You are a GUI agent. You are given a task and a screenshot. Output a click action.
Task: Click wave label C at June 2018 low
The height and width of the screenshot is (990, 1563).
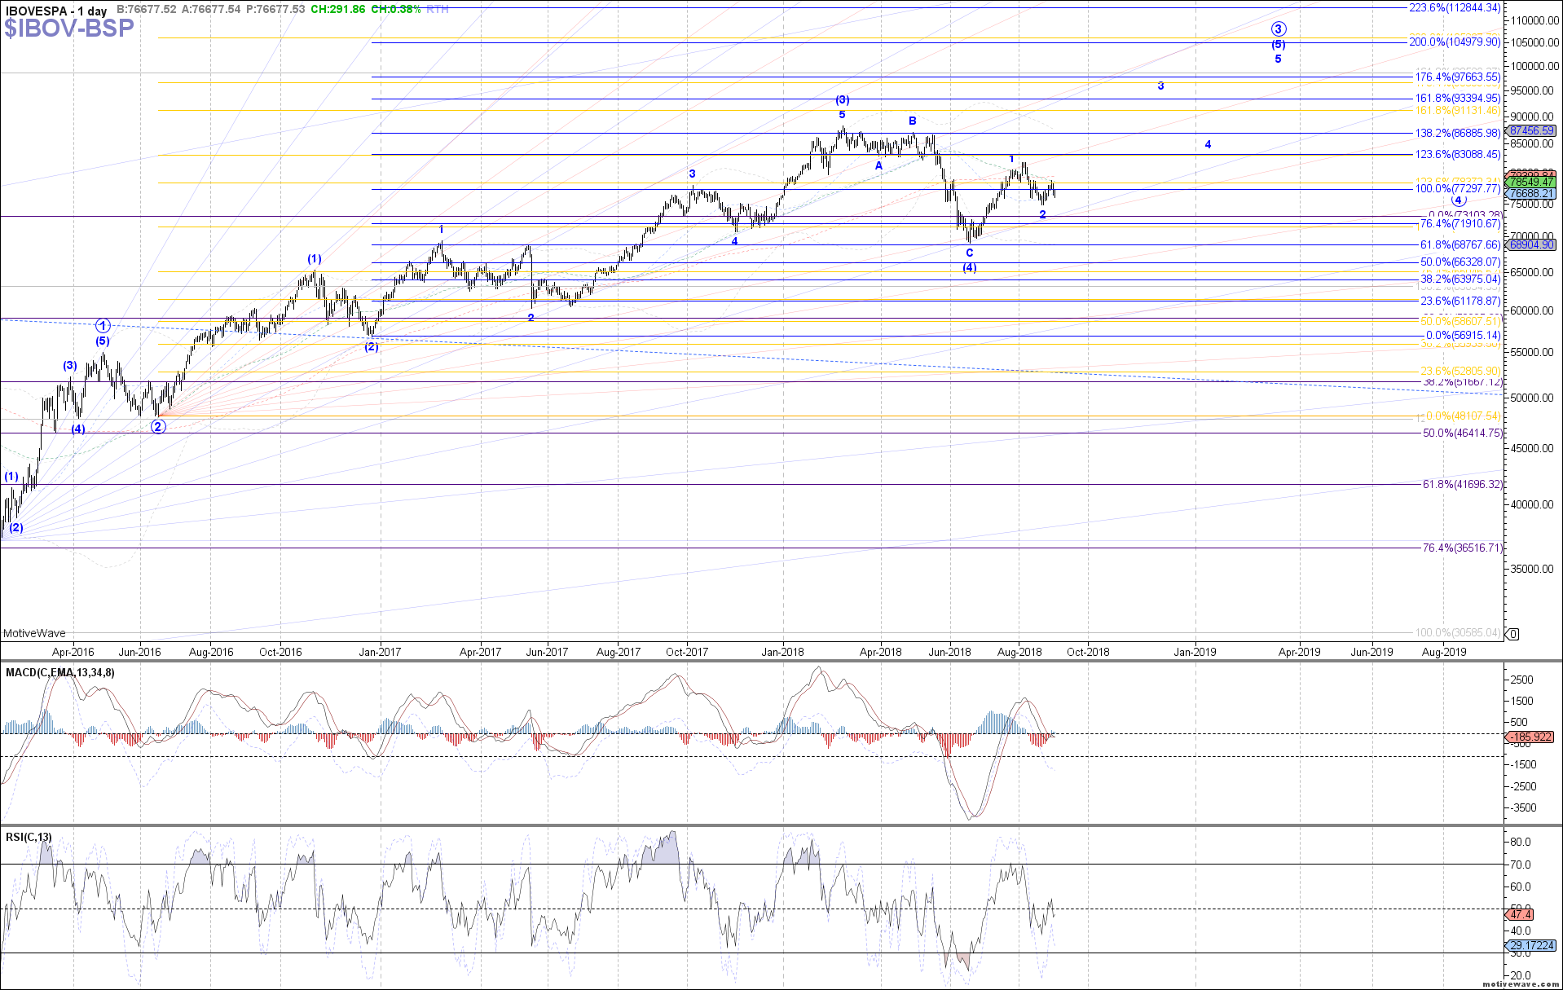[969, 253]
